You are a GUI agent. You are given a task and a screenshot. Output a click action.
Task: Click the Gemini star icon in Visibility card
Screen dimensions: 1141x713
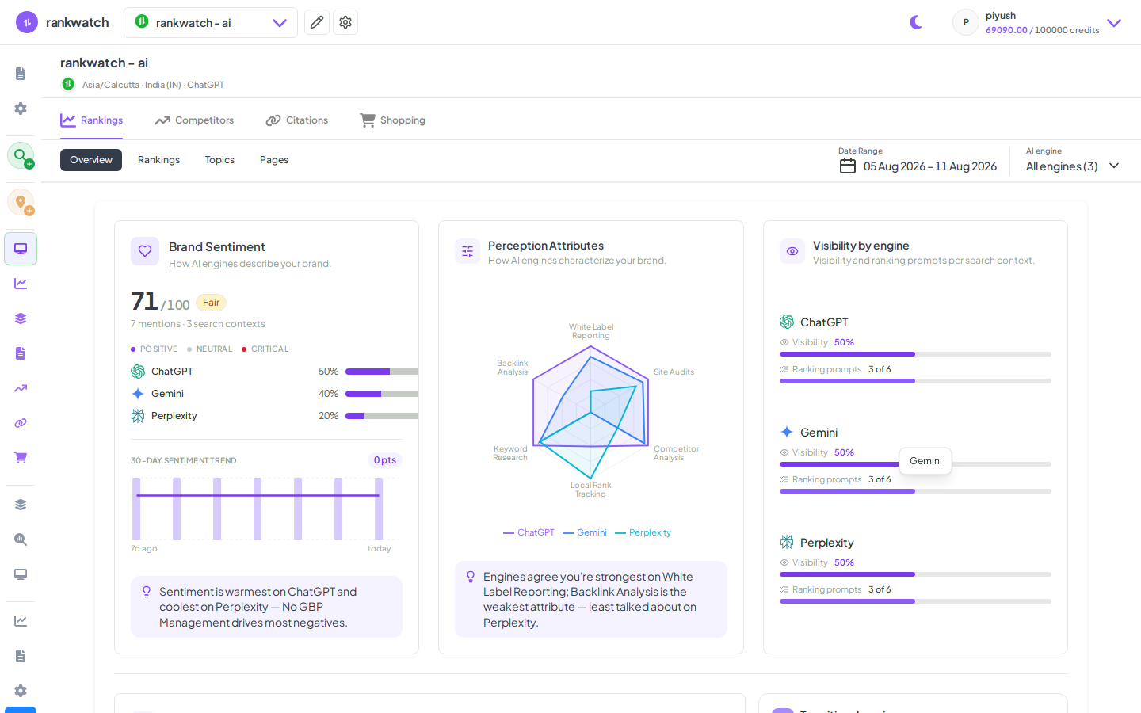787,432
